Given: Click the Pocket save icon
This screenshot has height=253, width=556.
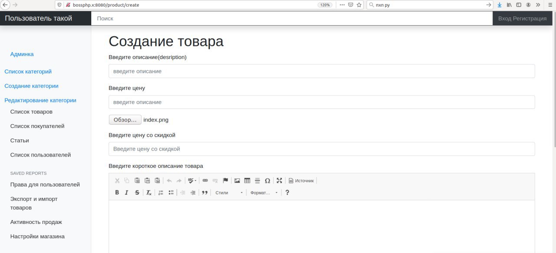Looking at the screenshot, I should [x=351, y=5].
